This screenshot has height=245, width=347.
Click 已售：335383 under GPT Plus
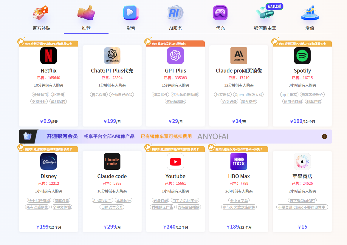click(x=176, y=78)
